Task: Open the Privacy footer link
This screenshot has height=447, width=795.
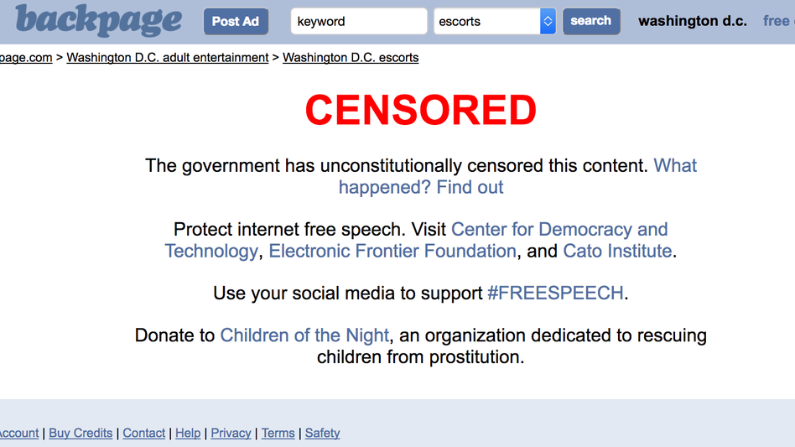Action: pos(231,433)
